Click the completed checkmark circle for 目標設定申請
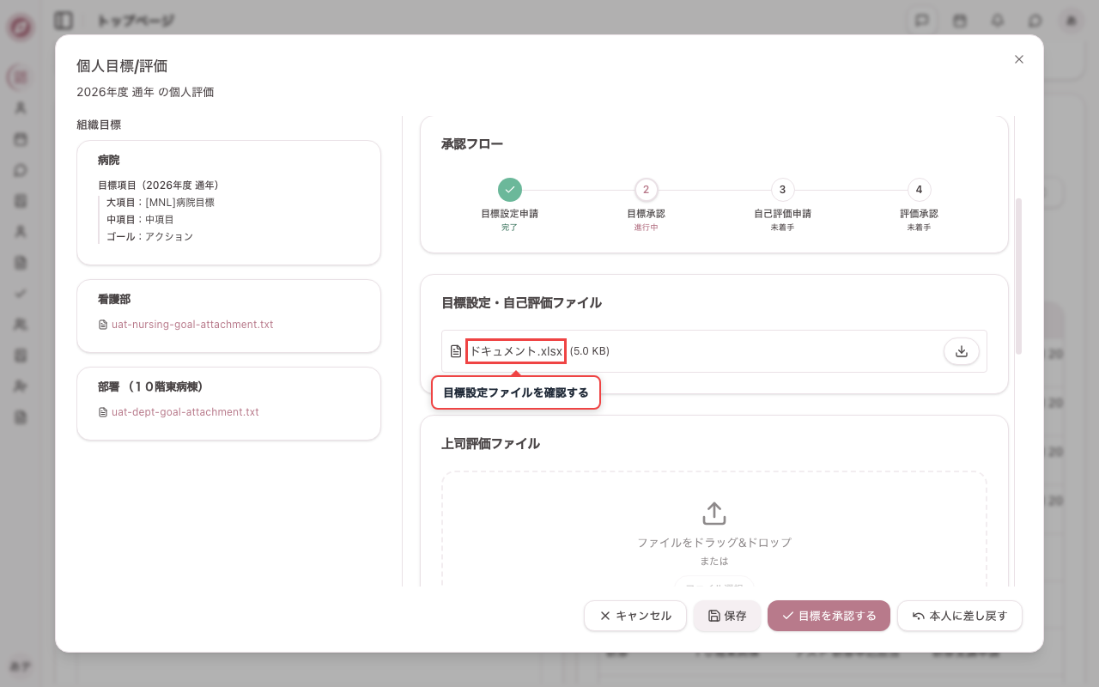This screenshot has width=1099, height=687. (x=510, y=190)
